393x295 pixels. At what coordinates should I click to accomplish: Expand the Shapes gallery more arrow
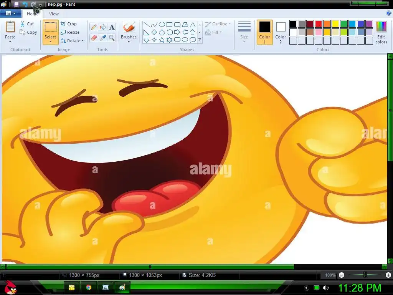[200, 40]
